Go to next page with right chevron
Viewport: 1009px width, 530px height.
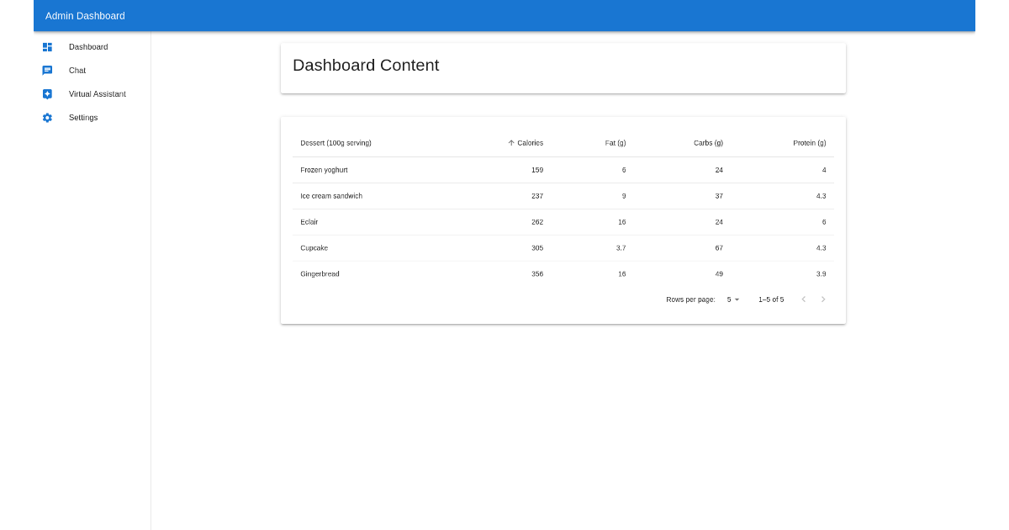tap(823, 299)
